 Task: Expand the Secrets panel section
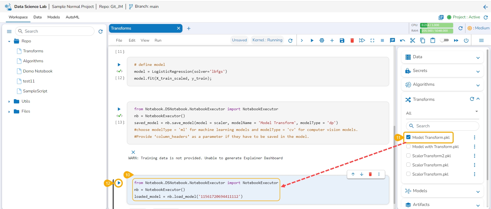coord(478,72)
